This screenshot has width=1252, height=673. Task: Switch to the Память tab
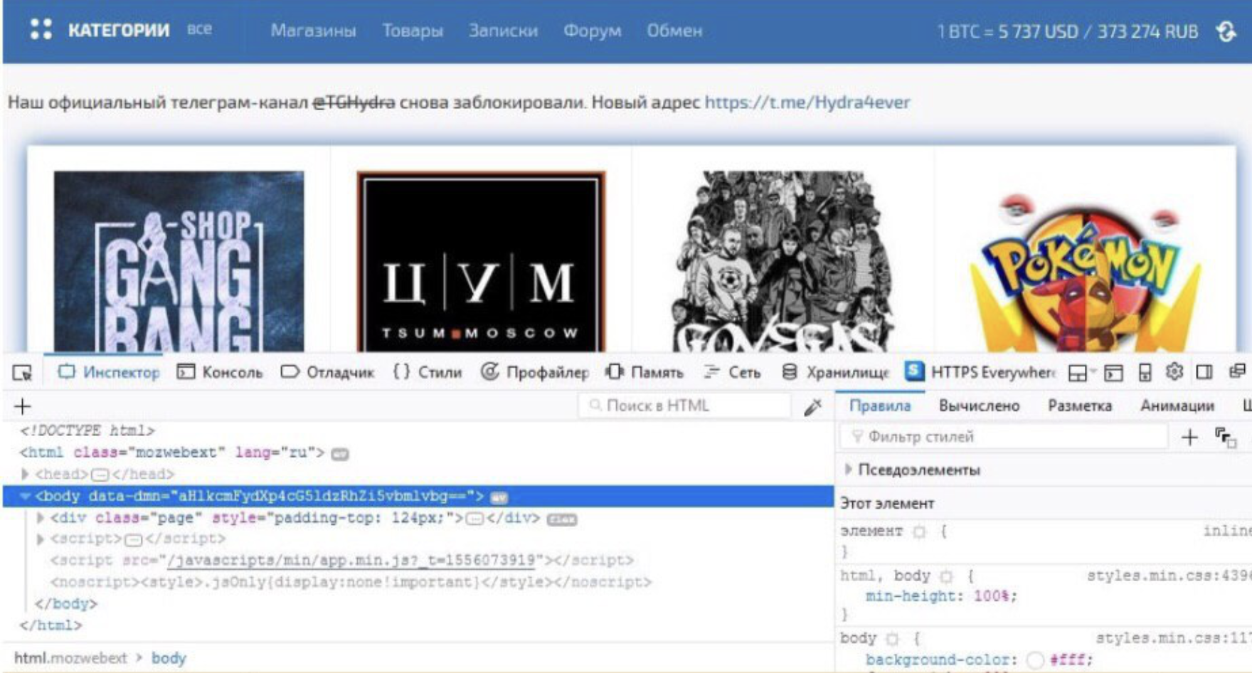pos(644,372)
